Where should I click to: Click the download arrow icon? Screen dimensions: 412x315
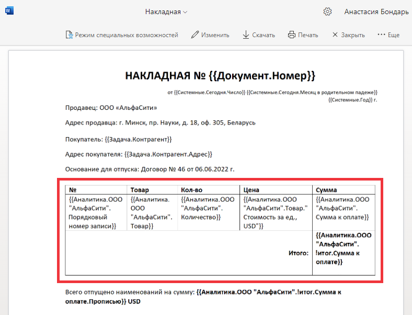click(x=246, y=35)
